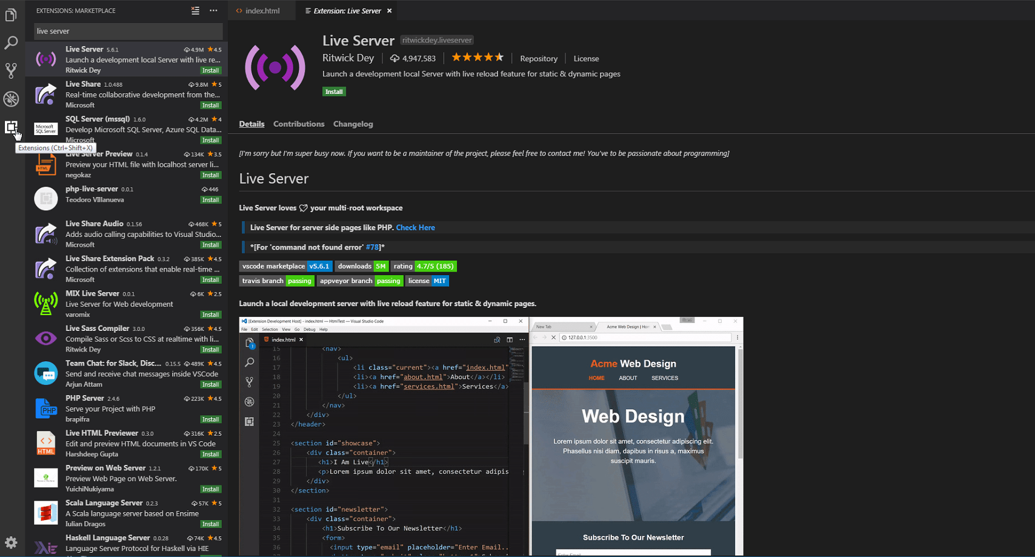Viewport: 1035px width, 557px height.
Task: Click the download count cloud icon
Action: pyautogui.click(x=394, y=58)
